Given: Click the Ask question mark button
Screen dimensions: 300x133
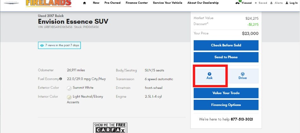Looking at the screenshot, I should point(209,76).
